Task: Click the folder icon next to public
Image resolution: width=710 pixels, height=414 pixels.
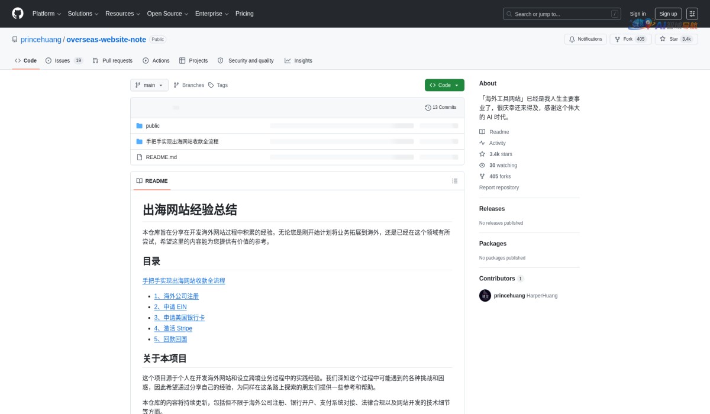Action: tap(139, 125)
